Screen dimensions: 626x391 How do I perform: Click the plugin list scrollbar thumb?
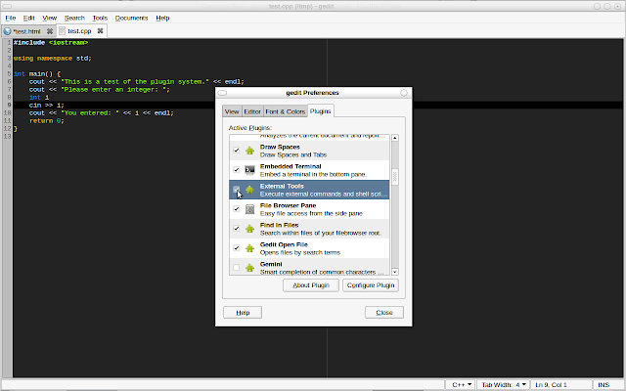[x=395, y=176]
